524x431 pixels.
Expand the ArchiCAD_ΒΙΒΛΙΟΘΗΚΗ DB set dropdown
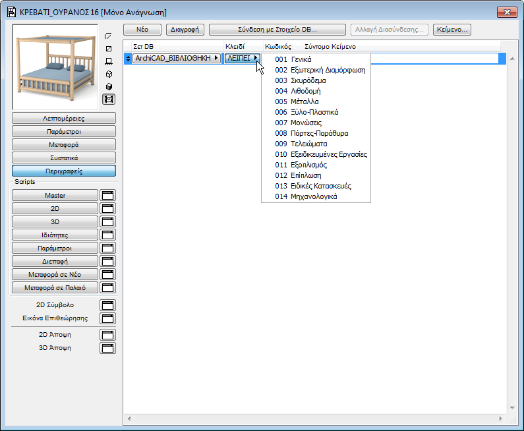tap(177, 58)
